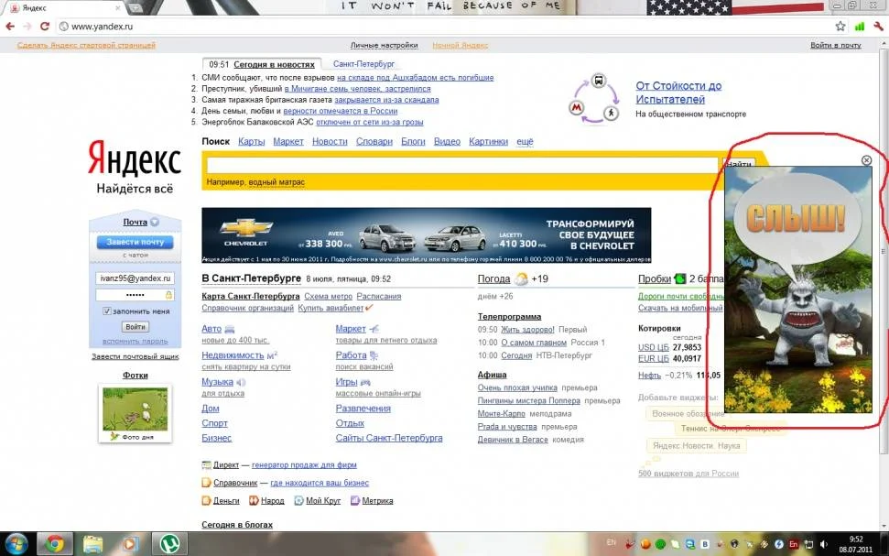Click the Народ service icon

254,500
